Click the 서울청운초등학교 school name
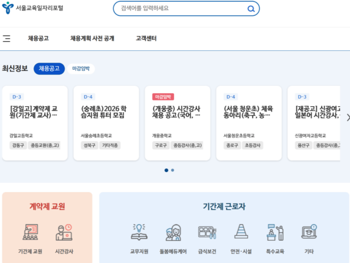 [239, 136]
